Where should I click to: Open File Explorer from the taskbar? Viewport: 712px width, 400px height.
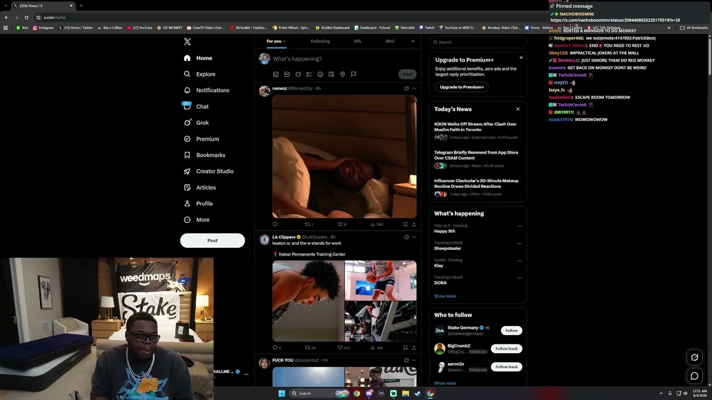tap(406, 393)
